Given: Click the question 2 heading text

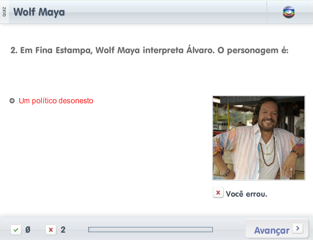Looking at the screenshot, I should (x=150, y=50).
